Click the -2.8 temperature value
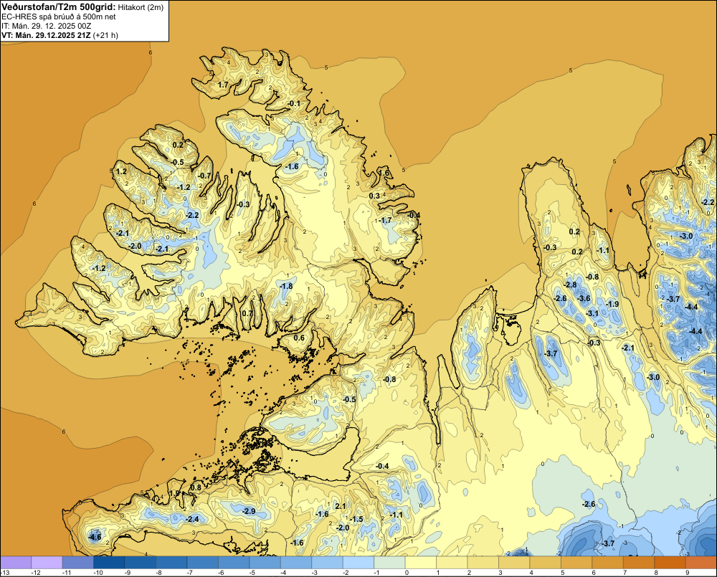717x577 pixels. pyautogui.click(x=571, y=285)
